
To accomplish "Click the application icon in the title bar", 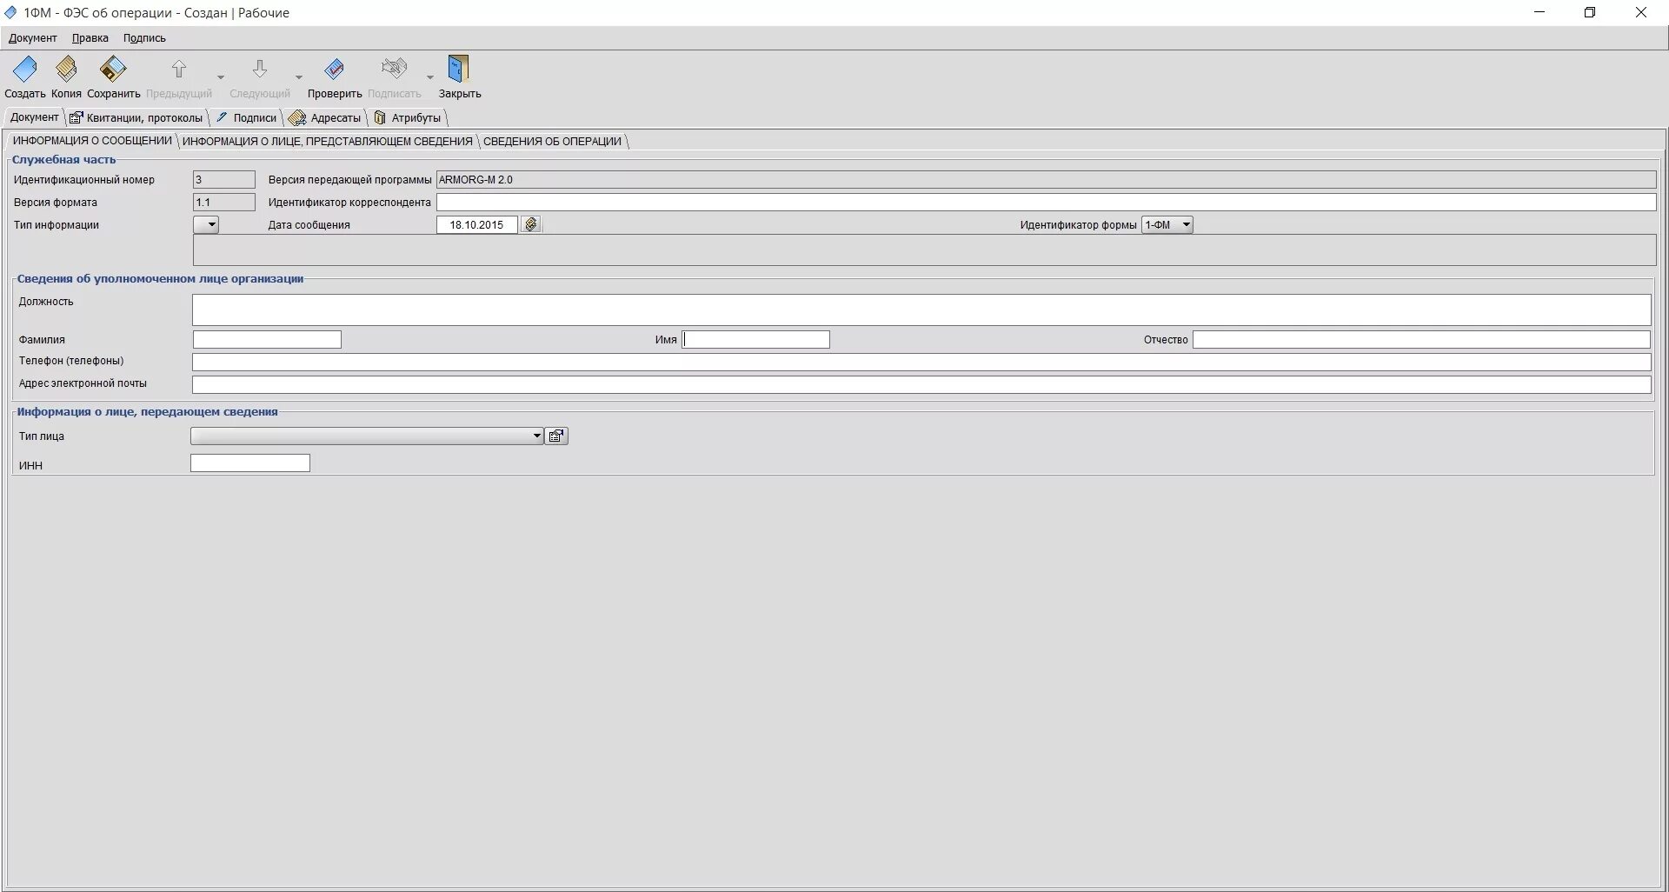I will point(10,12).
